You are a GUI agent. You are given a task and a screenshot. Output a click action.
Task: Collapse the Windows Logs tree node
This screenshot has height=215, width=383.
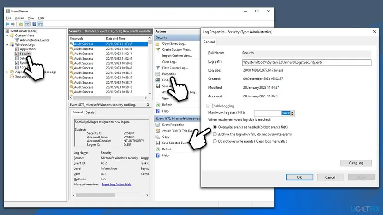coord(7,45)
